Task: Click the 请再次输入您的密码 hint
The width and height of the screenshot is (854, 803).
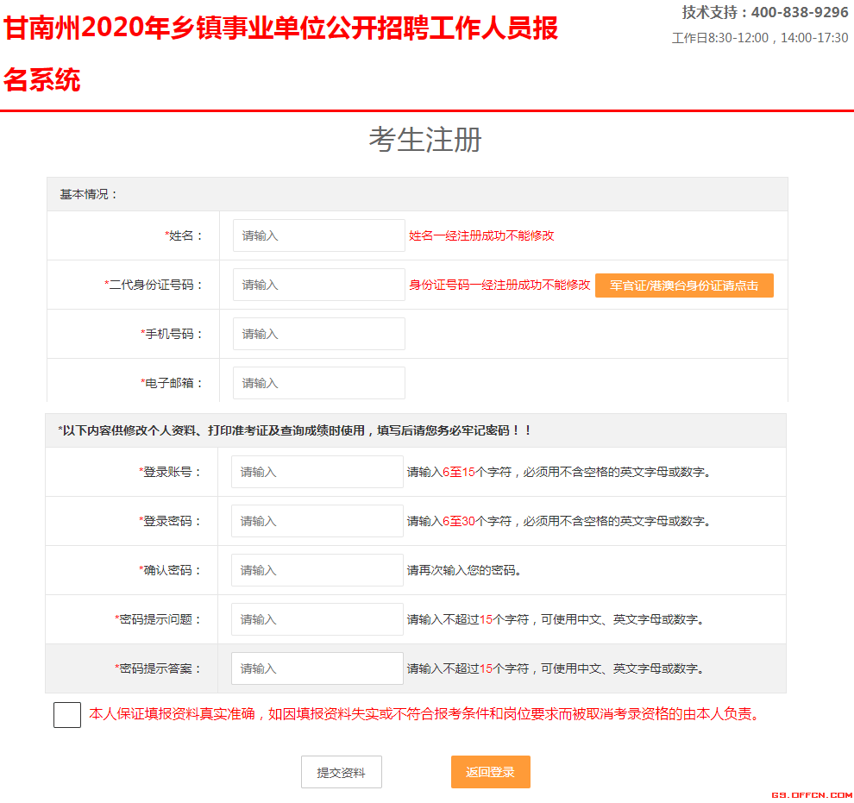Action: pos(464,570)
